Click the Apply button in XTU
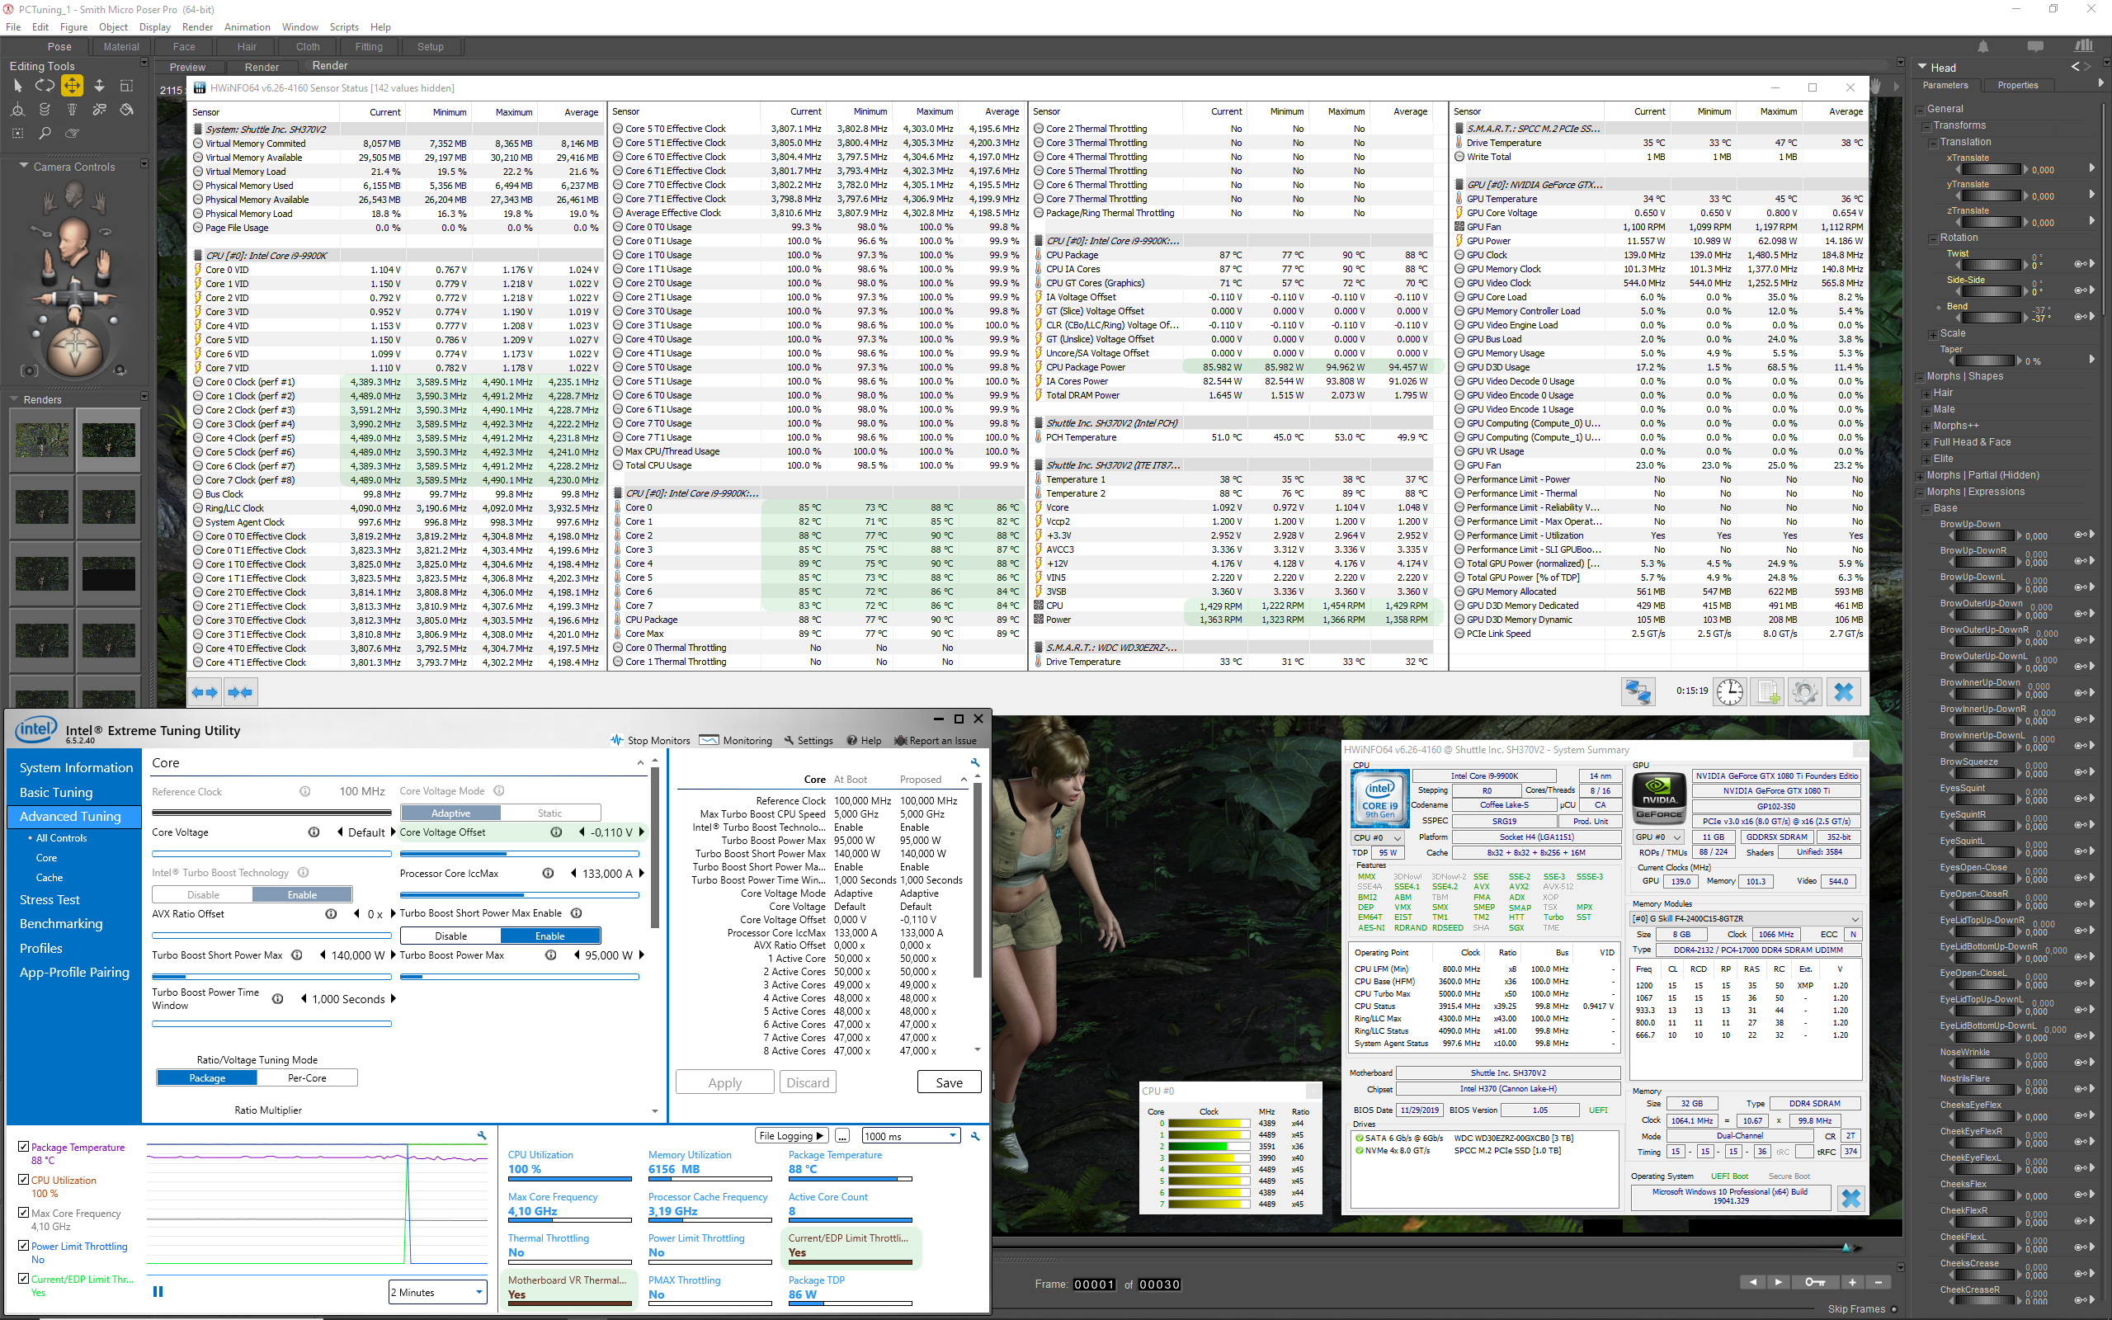Screen dimensions: 2112x1320 pos(724,1082)
